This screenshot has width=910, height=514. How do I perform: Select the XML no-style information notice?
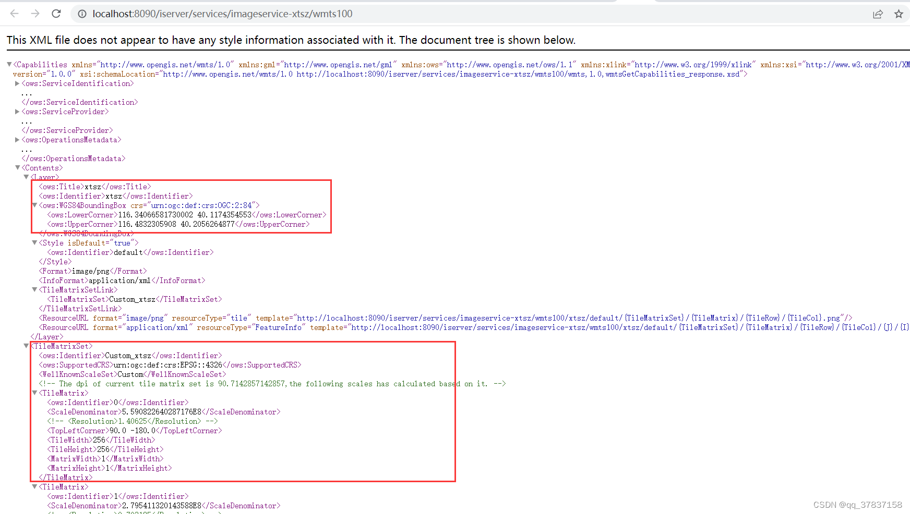291,40
